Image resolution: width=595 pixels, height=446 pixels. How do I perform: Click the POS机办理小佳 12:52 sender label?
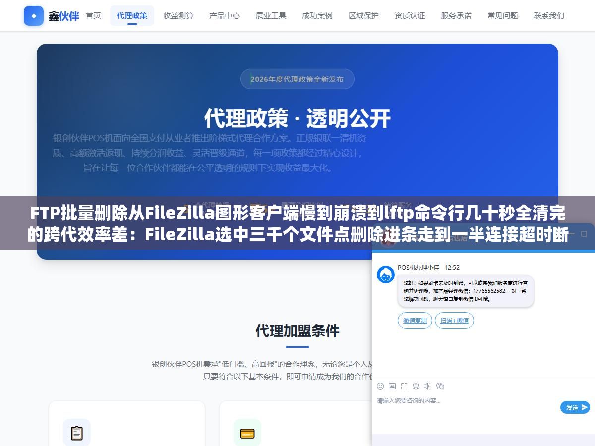pos(428,268)
